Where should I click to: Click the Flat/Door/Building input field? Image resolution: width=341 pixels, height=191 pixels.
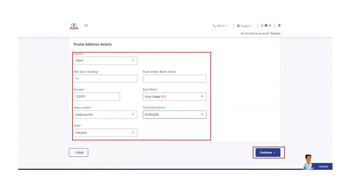tap(105, 79)
